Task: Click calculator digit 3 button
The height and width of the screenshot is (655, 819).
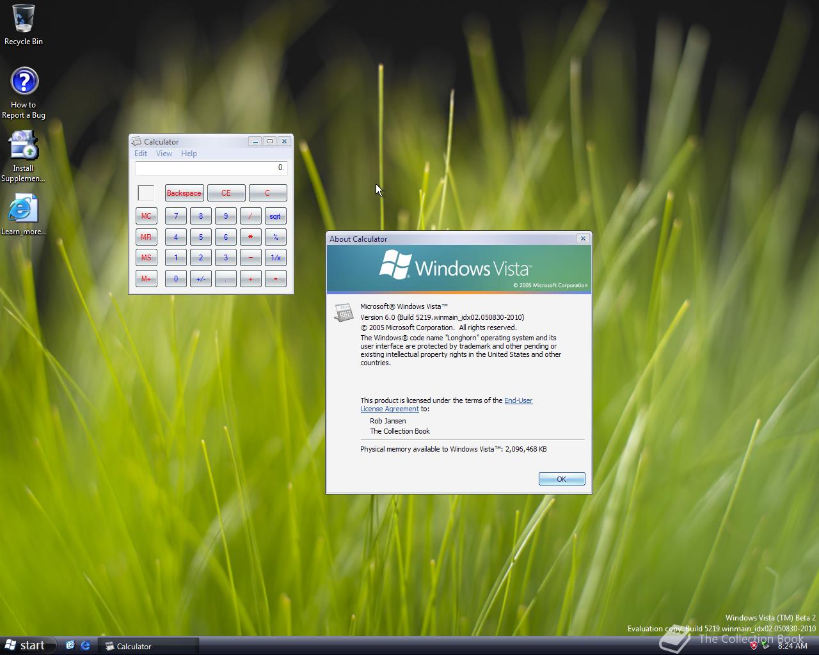Action: [x=226, y=258]
